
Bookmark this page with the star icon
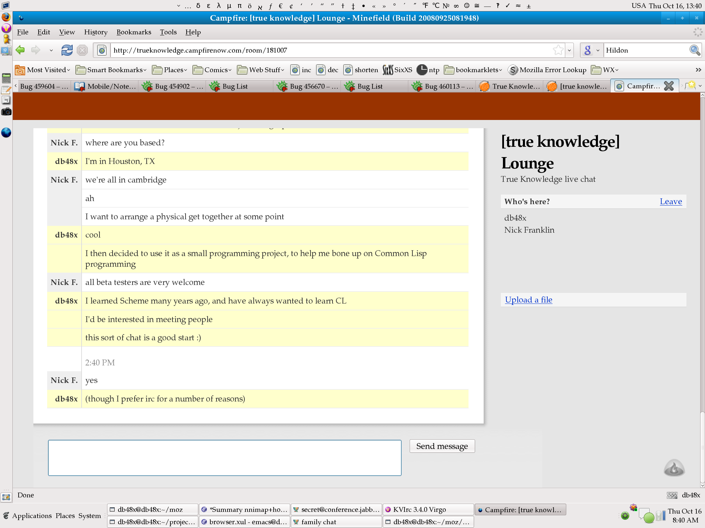pyautogui.click(x=558, y=50)
